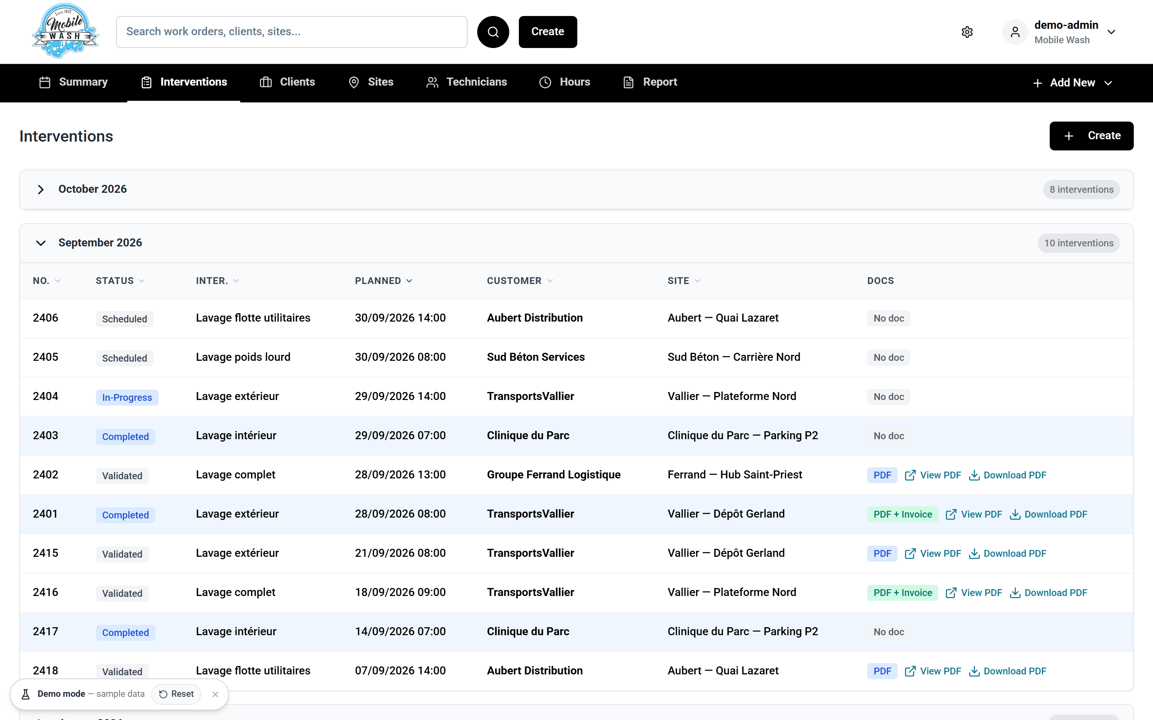Click View PDF for intervention 2415
Image resolution: width=1153 pixels, height=720 pixels.
(933, 553)
